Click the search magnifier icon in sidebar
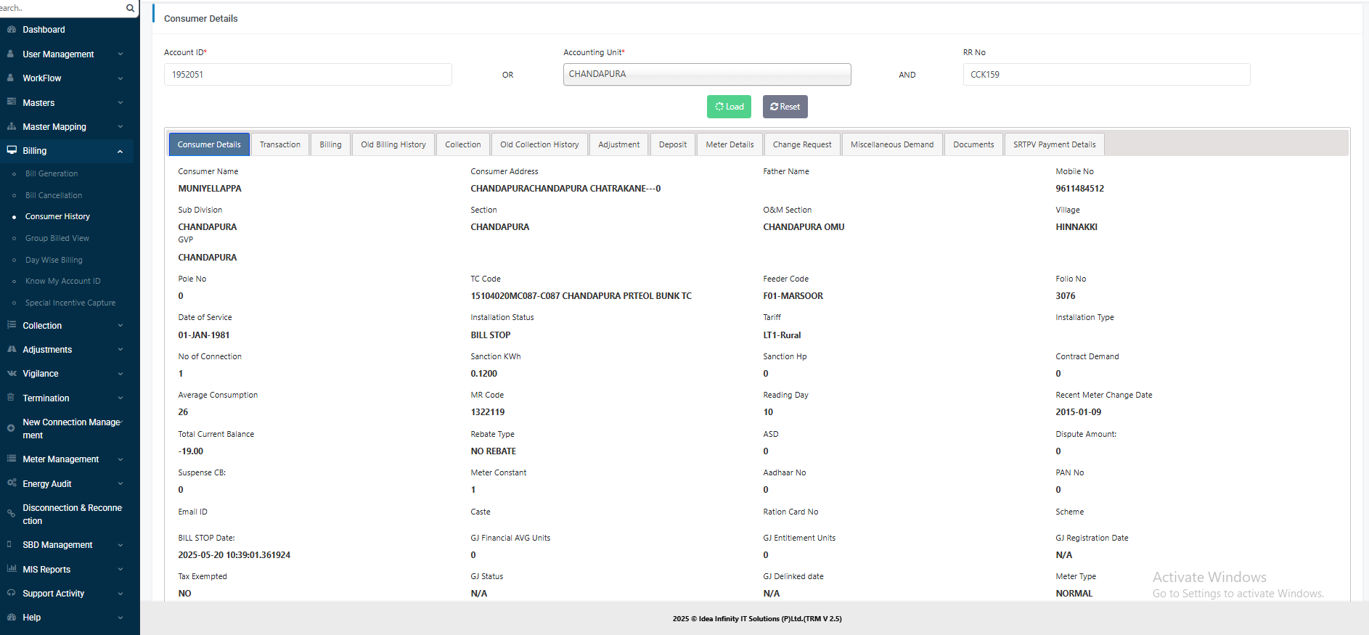 click(x=130, y=8)
